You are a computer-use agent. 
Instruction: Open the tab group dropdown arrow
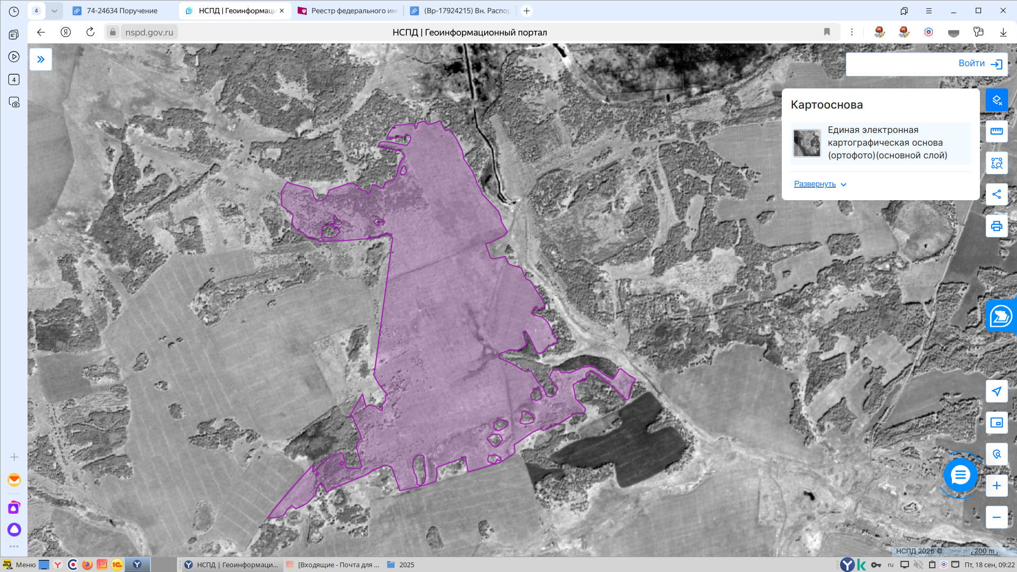pyautogui.click(x=54, y=11)
